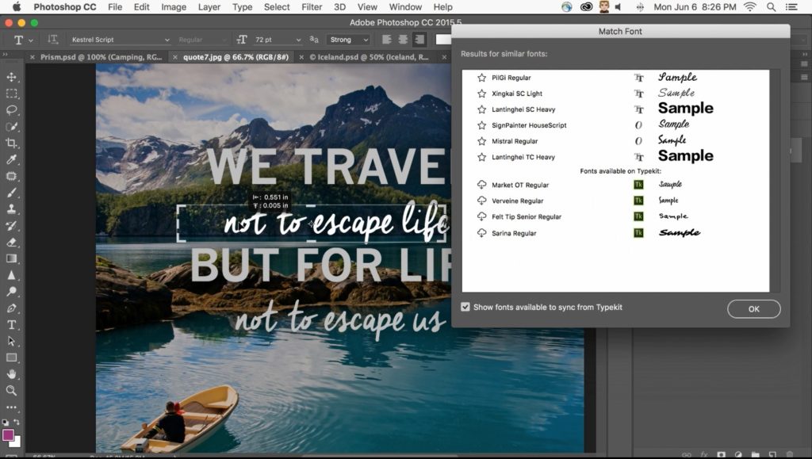812x459 pixels.
Task: Select the Clone Stamp tool
Action: (x=11, y=209)
